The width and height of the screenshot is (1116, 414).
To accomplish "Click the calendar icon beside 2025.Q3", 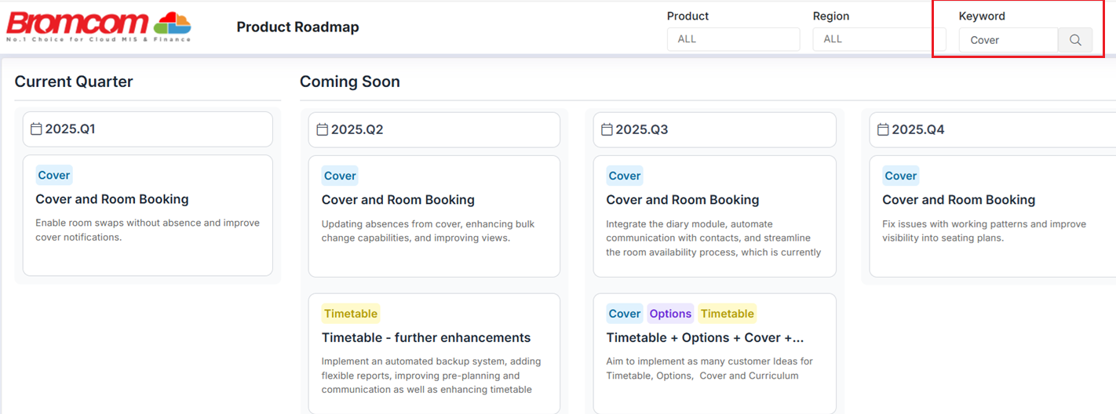I will click(x=607, y=129).
